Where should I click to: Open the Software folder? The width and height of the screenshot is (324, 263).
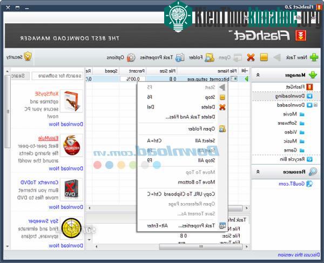(x=291, y=123)
